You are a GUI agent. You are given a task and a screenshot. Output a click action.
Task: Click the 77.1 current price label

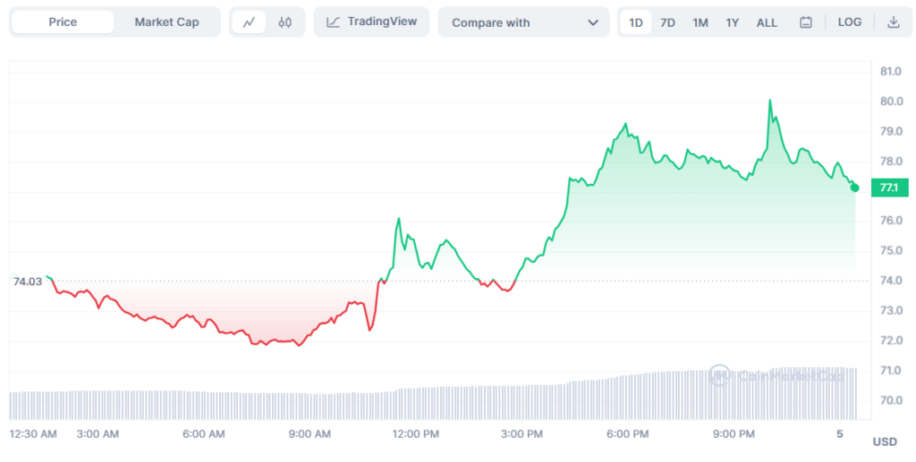click(x=889, y=188)
